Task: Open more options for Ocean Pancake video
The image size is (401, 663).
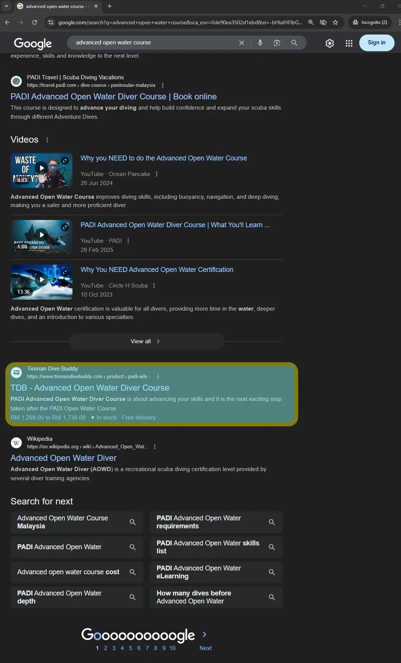Action: (157, 174)
